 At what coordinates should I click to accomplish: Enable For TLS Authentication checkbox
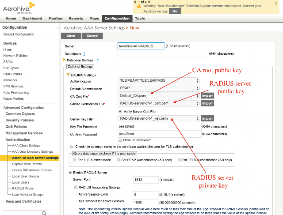(x=74, y=160)
